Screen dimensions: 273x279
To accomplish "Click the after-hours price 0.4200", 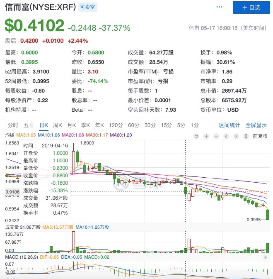I will tap(29, 41).
